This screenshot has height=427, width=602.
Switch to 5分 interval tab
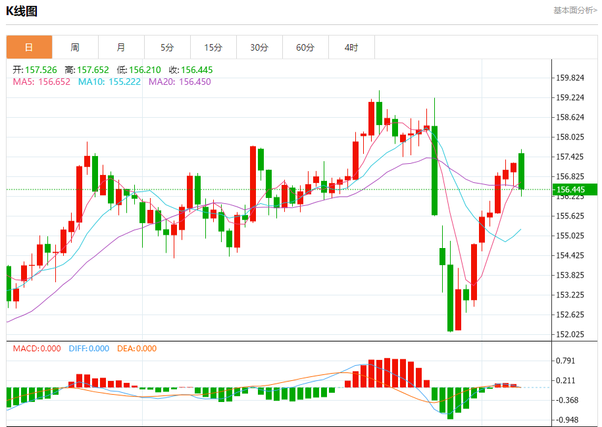pos(167,47)
